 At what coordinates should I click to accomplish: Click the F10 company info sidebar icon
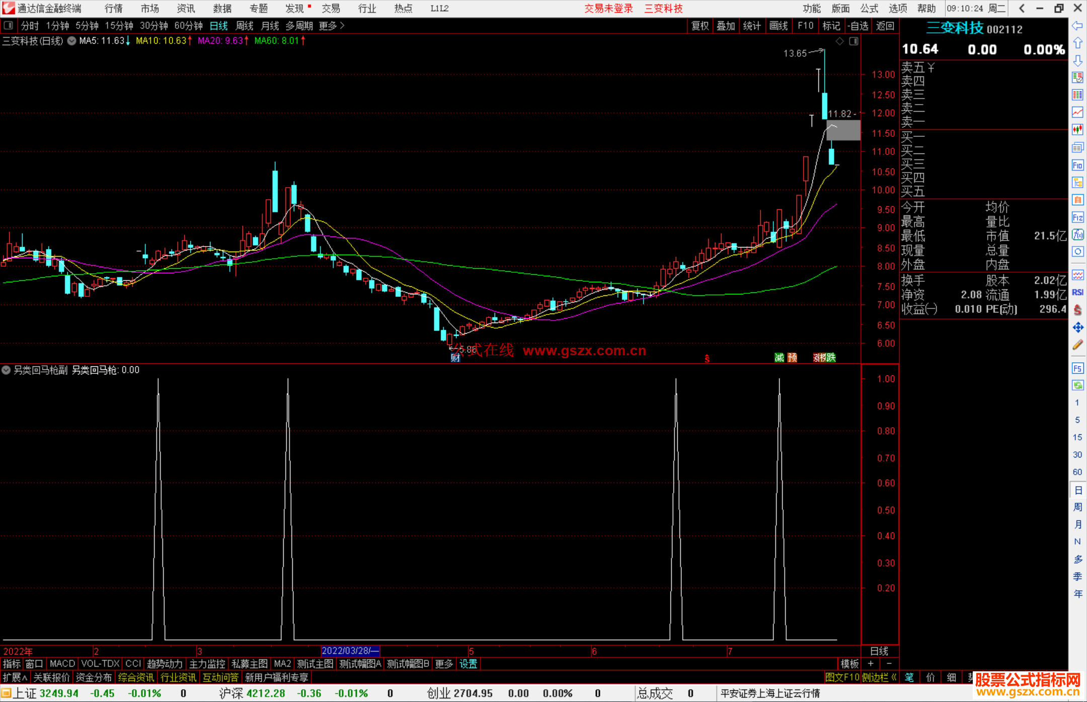point(1077,165)
